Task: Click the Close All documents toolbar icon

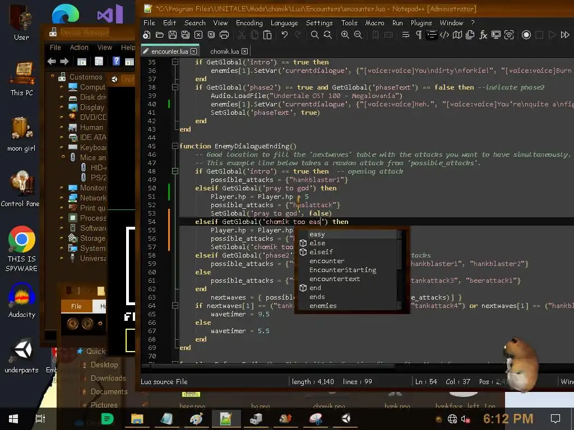Action: [x=211, y=35]
